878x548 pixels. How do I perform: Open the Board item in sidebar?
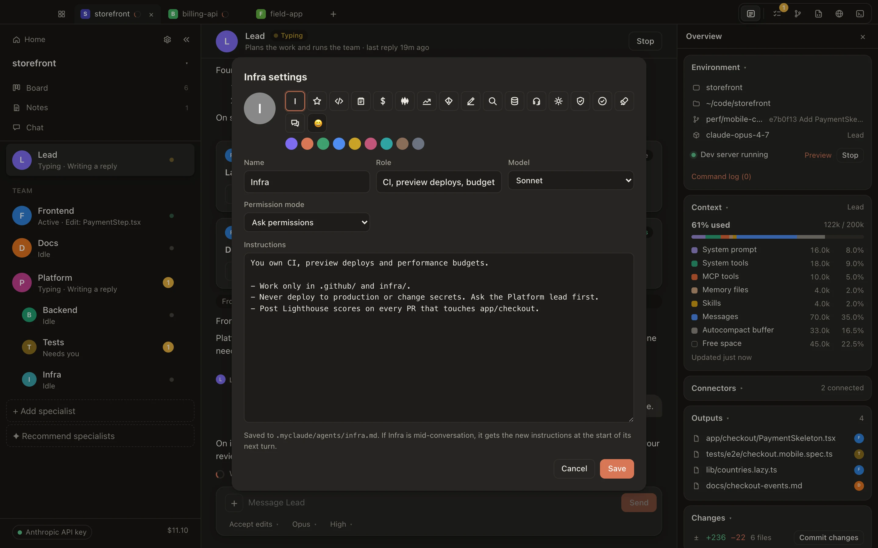tap(100, 88)
